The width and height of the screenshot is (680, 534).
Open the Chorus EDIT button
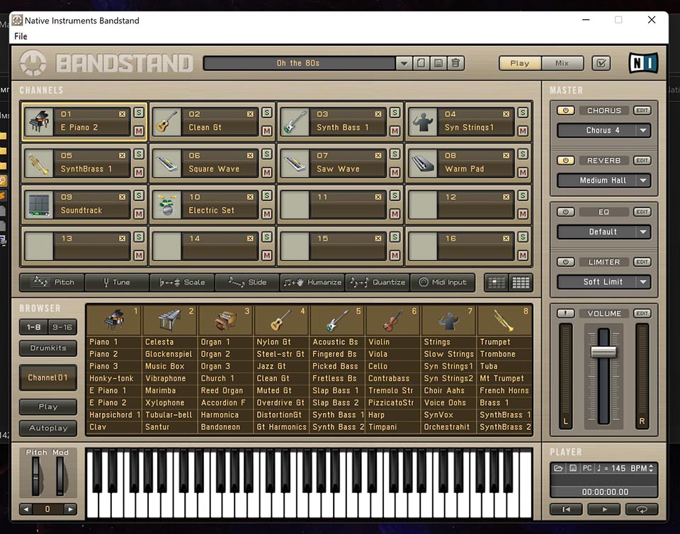642,110
